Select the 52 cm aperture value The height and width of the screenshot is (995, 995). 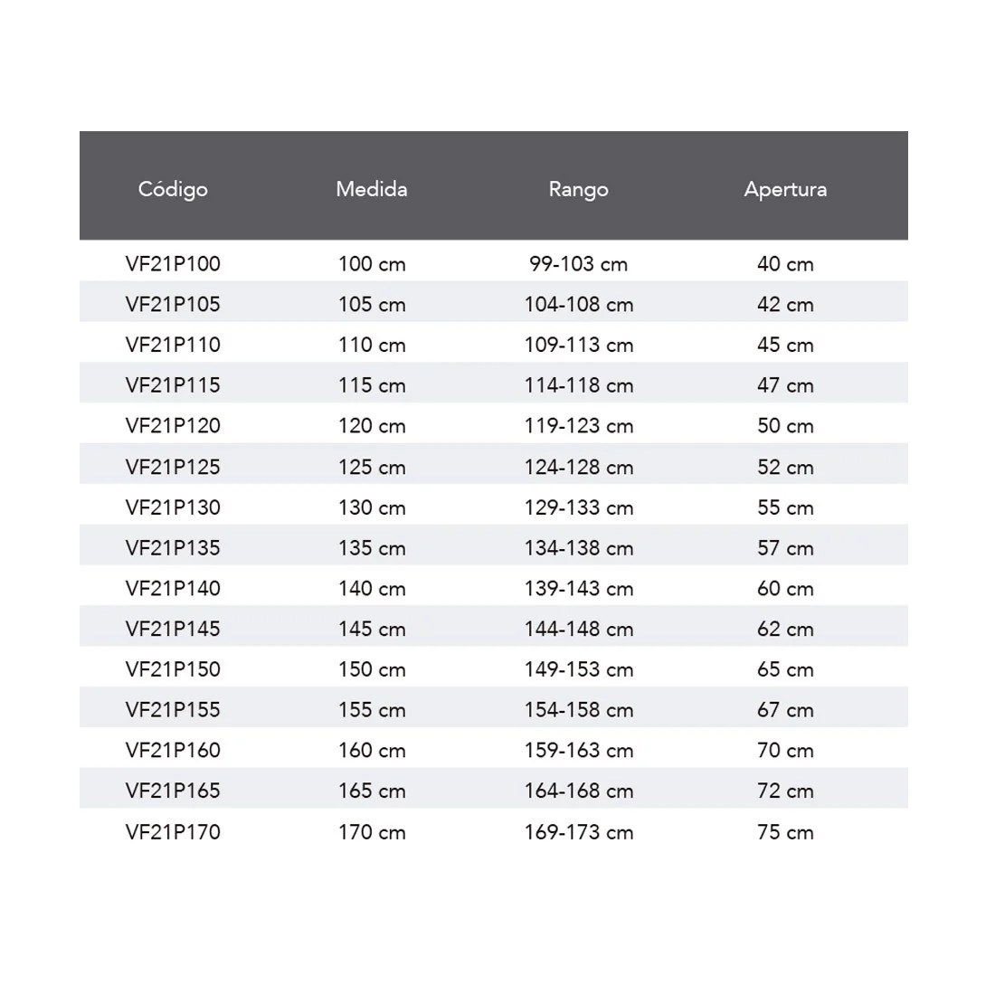(x=785, y=467)
